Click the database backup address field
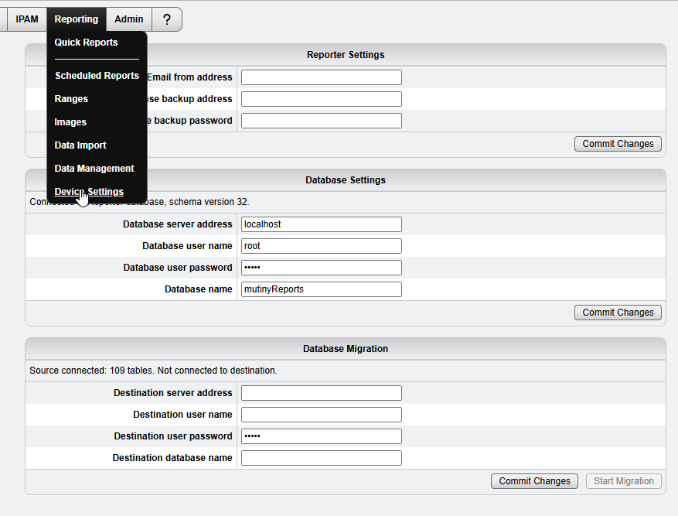 (x=322, y=99)
